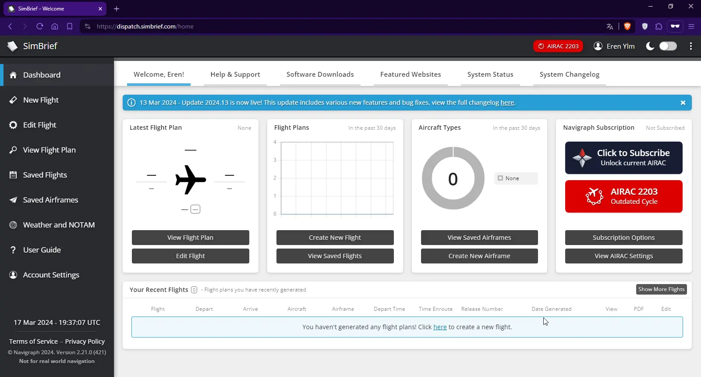Click the Flight Plans chart area
This screenshot has height=377, width=701.
[337, 178]
